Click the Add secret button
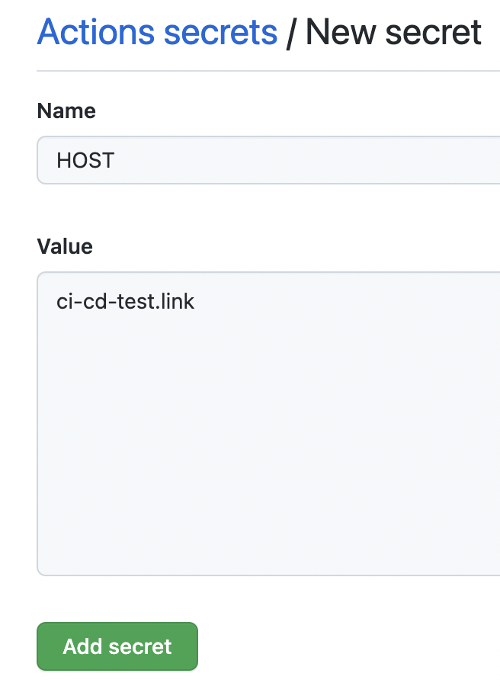This screenshot has height=686, width=500. pyautogui.click(x=117, y=647)
